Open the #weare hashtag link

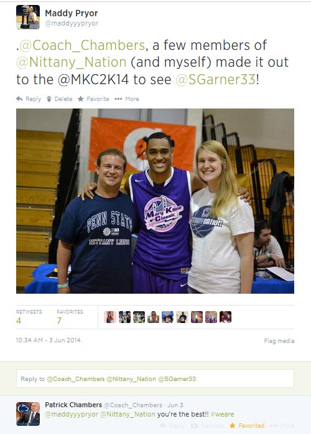tap(222, 414)
